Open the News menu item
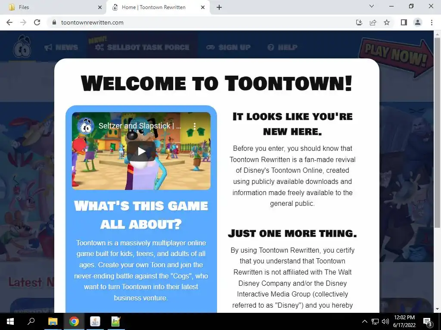 (x=61, y=47)
